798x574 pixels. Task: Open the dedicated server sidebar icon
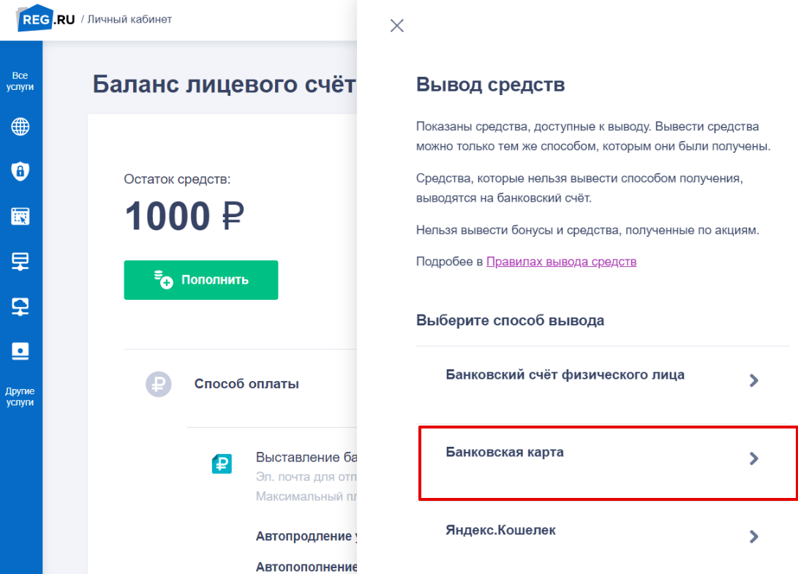(x=20, y=351)
